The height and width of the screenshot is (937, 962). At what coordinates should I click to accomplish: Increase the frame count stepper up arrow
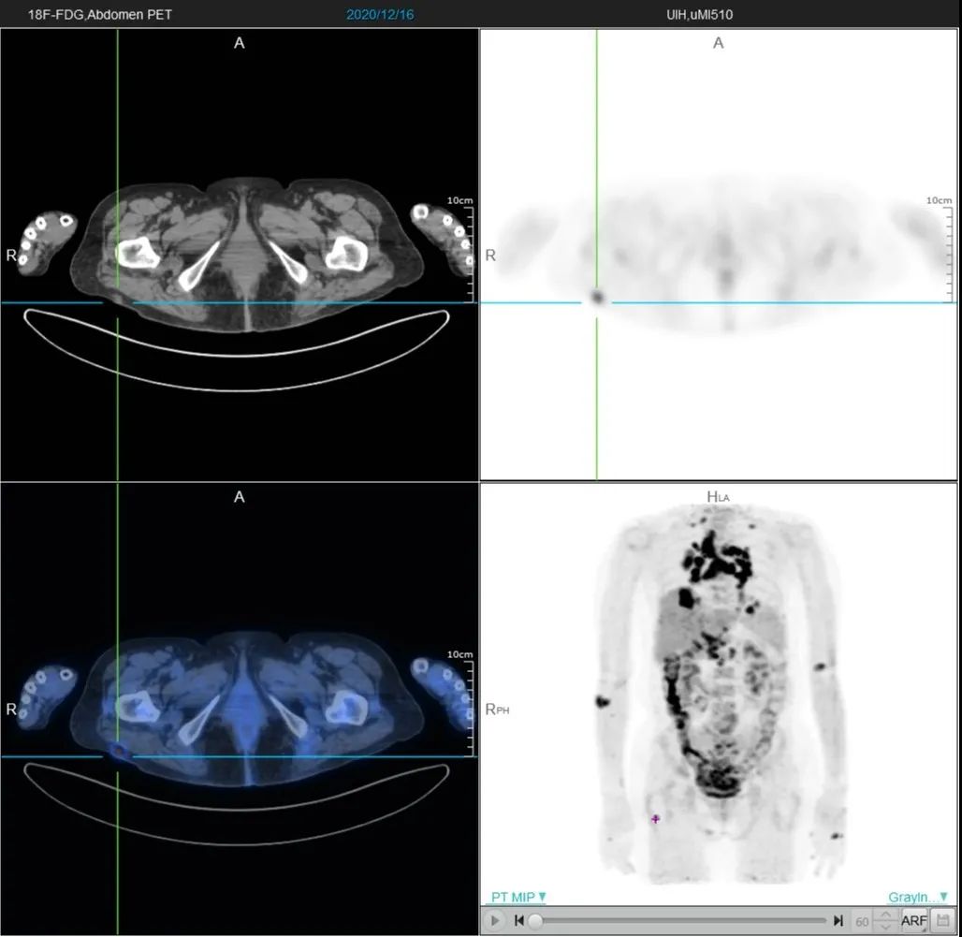pos(885,915)
